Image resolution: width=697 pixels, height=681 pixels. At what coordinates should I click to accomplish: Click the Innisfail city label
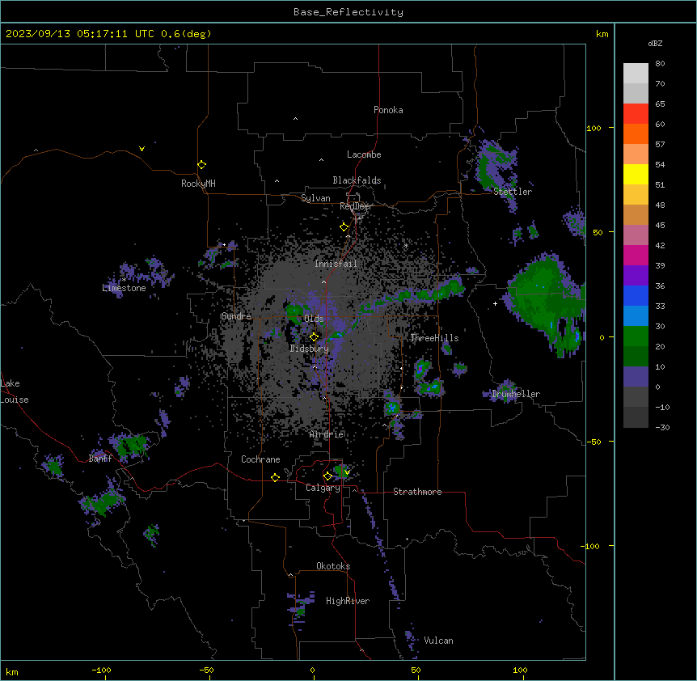coord(336,264)
